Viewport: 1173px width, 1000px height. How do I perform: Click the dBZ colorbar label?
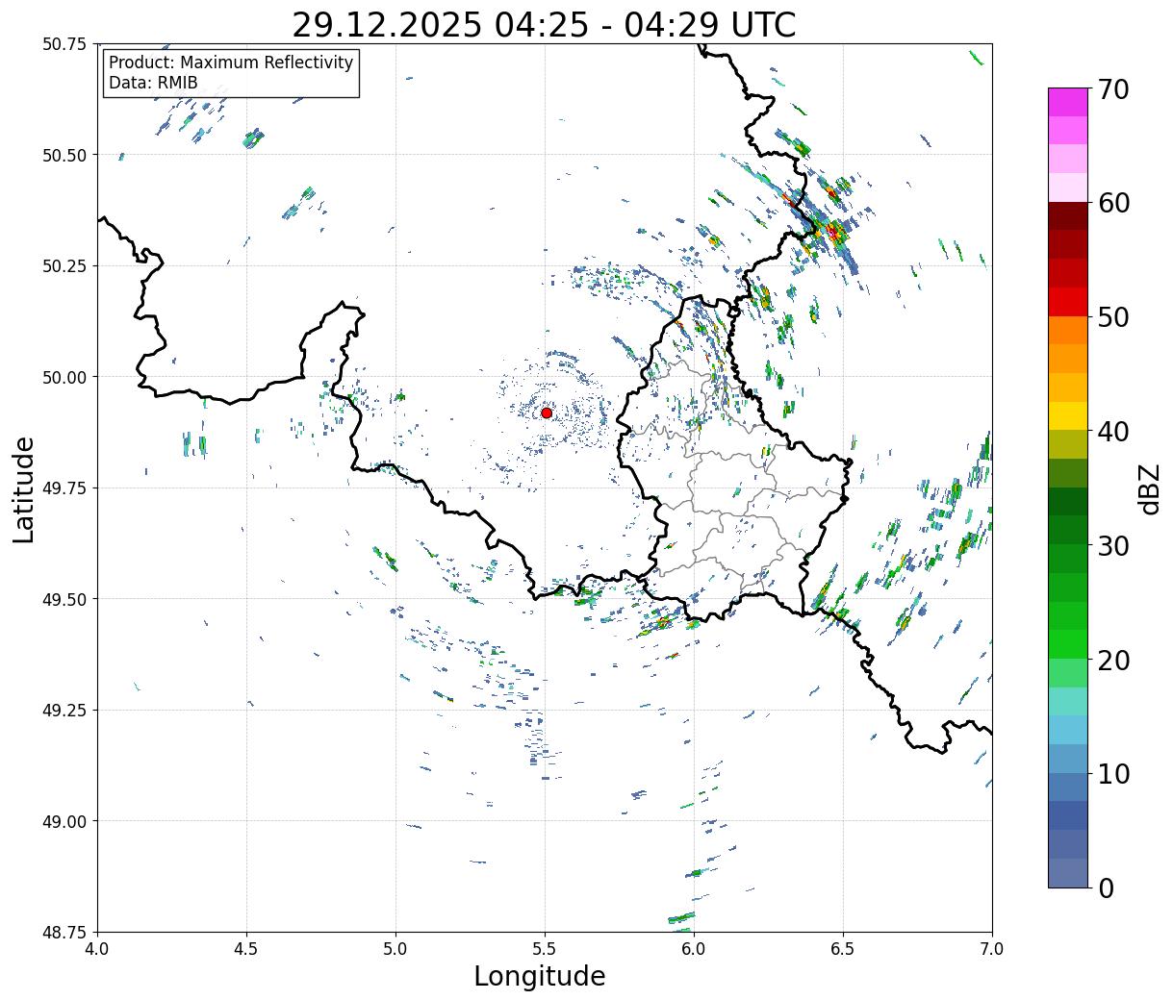1149,489
